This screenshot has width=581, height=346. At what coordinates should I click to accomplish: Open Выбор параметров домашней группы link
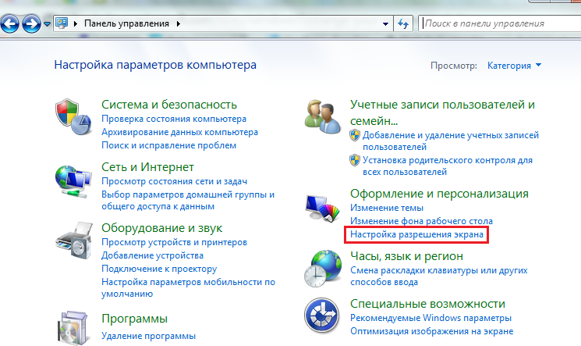[x=188, y=201]
